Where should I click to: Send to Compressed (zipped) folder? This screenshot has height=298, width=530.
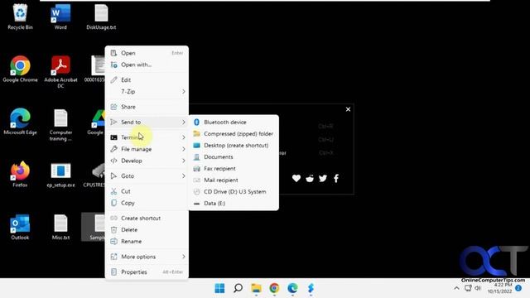point(234,134)
